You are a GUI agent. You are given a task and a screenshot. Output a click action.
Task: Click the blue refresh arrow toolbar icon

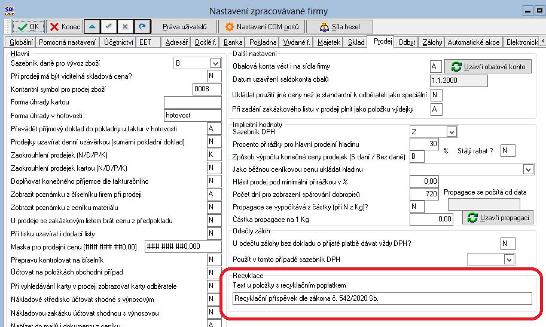pyautogui.click(x=142, y=27)
